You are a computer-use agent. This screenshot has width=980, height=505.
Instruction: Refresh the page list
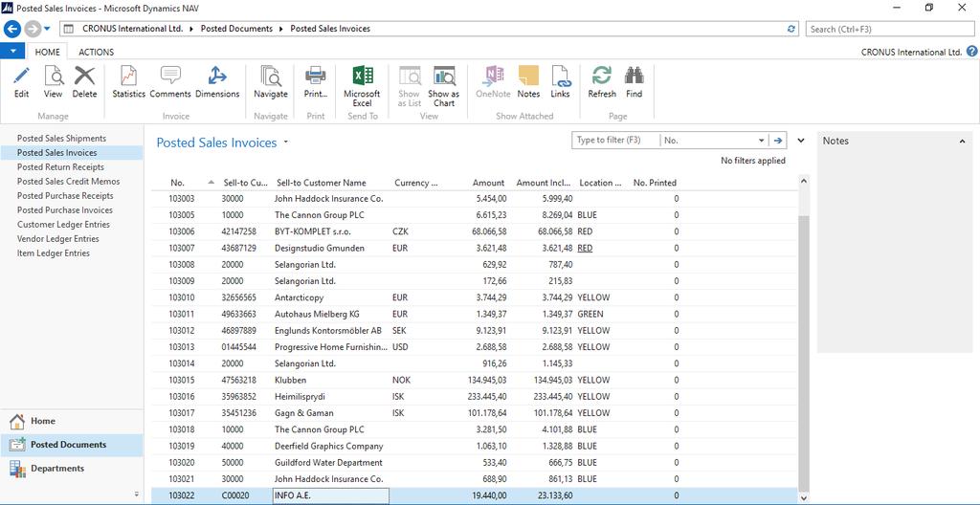tap(602, 82)
